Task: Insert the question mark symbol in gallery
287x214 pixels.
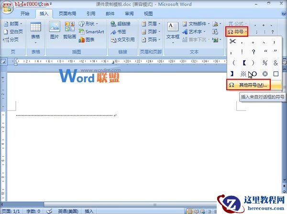Action: [254, 52]
